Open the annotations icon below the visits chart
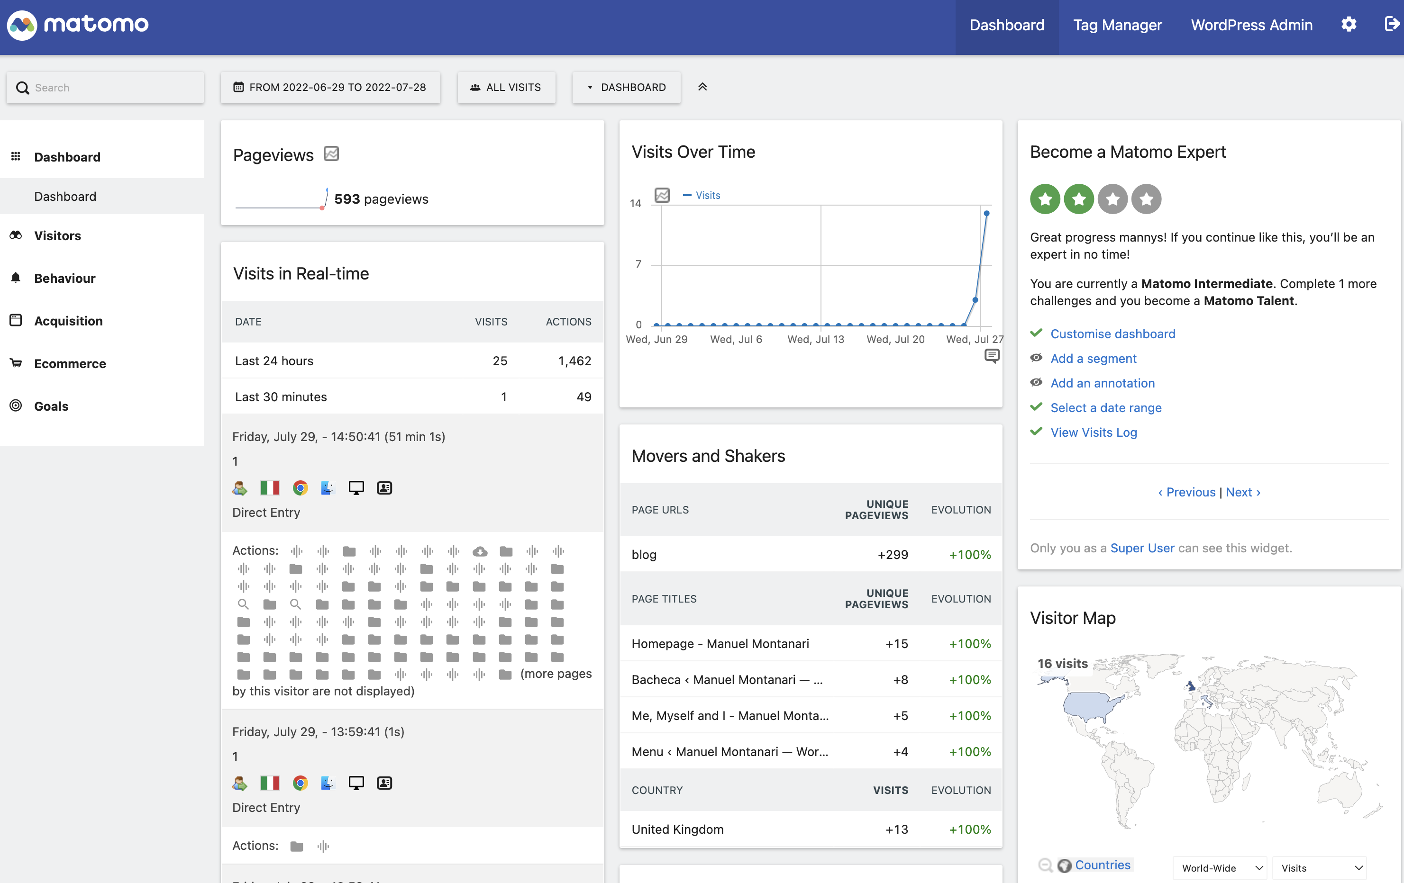Image resolution: width=1404 pixels, height=883 pixels. tap(992, 356)
